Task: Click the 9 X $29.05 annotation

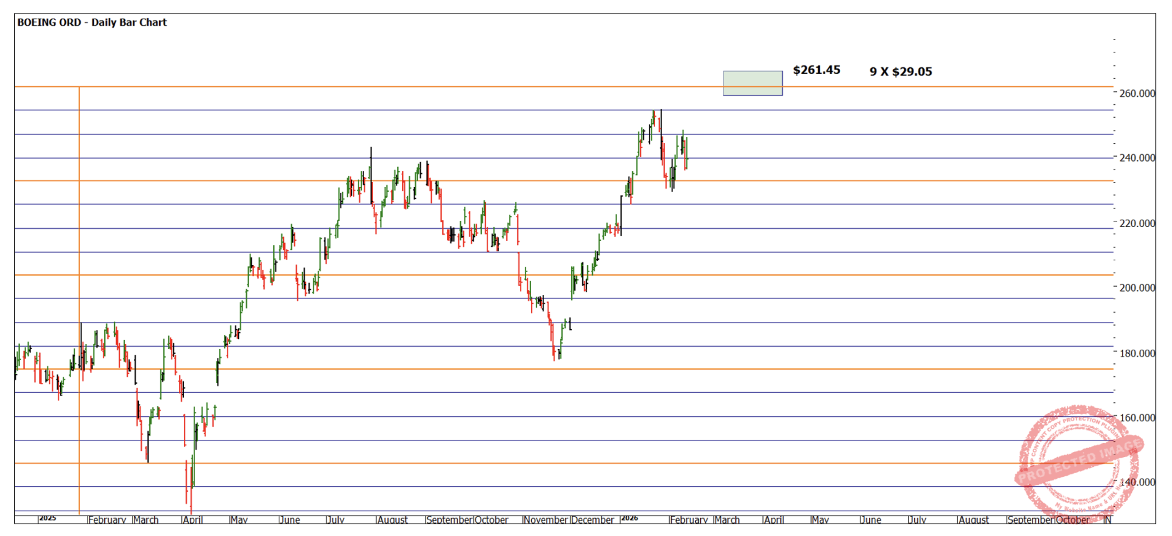Action: click(901, 72)
